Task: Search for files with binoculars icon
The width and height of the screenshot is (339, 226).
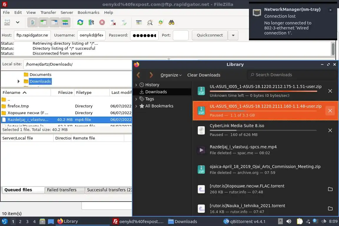Action: tap(172, 22)
